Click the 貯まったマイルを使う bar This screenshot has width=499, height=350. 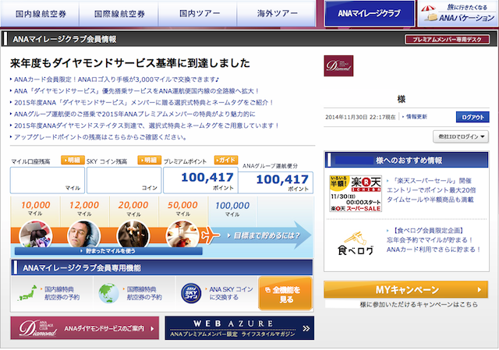click(x=108, y=251)
